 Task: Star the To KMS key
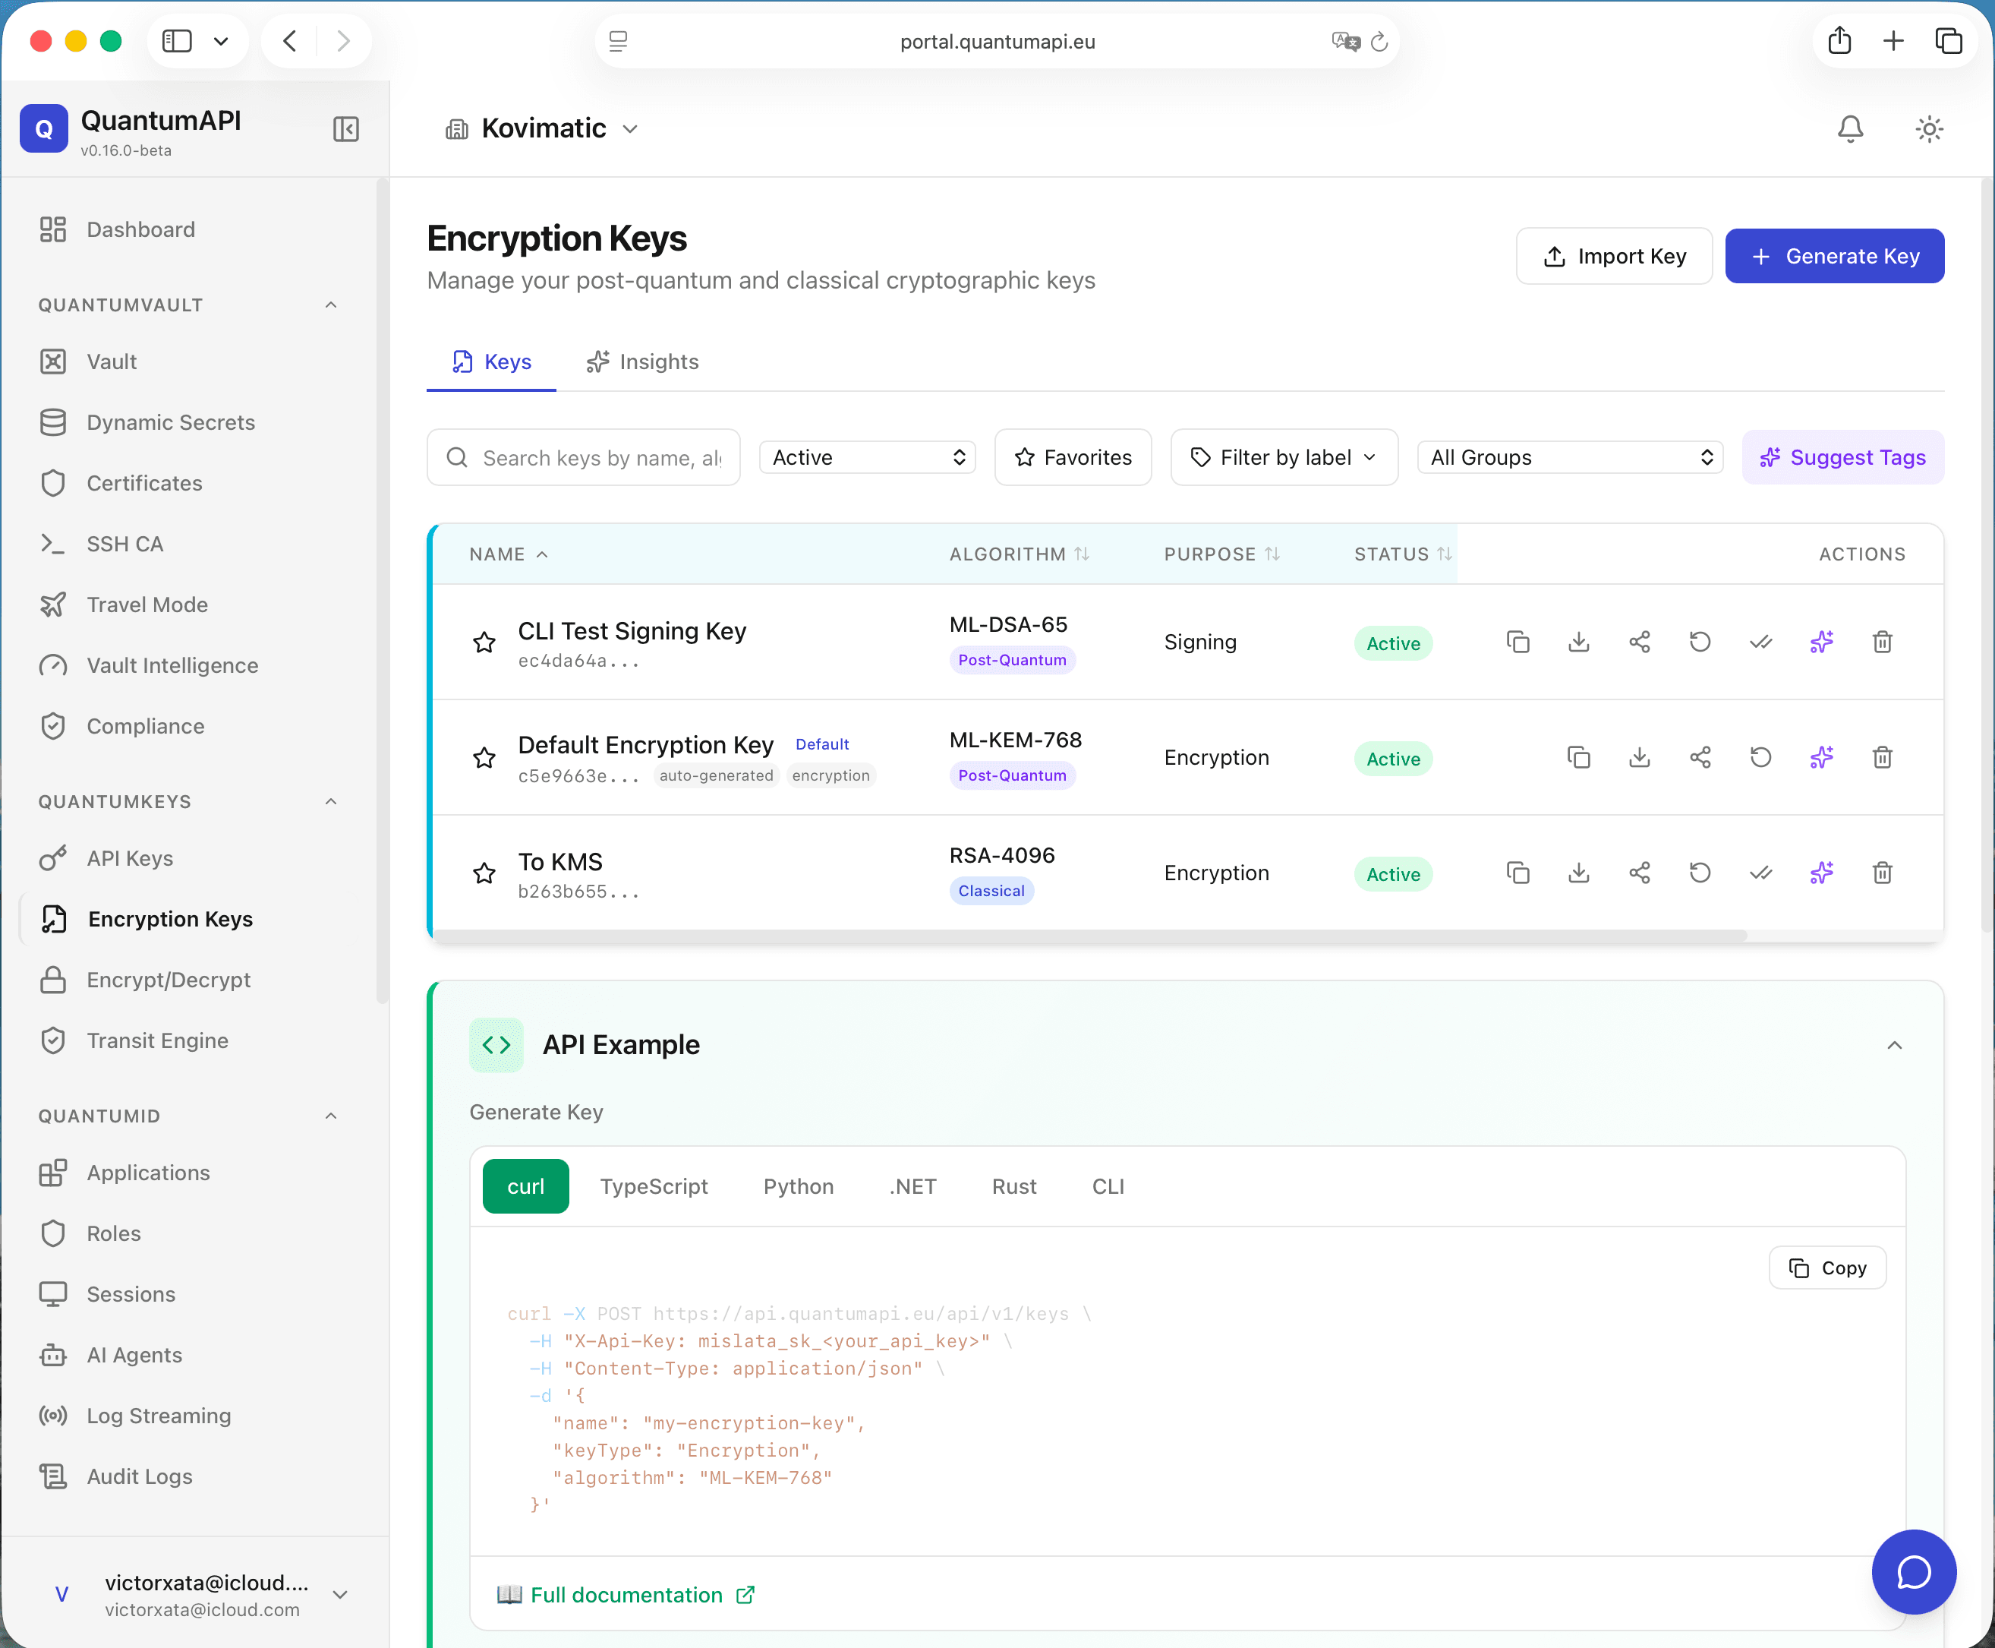pyautogui.click(x=485, y=873)
